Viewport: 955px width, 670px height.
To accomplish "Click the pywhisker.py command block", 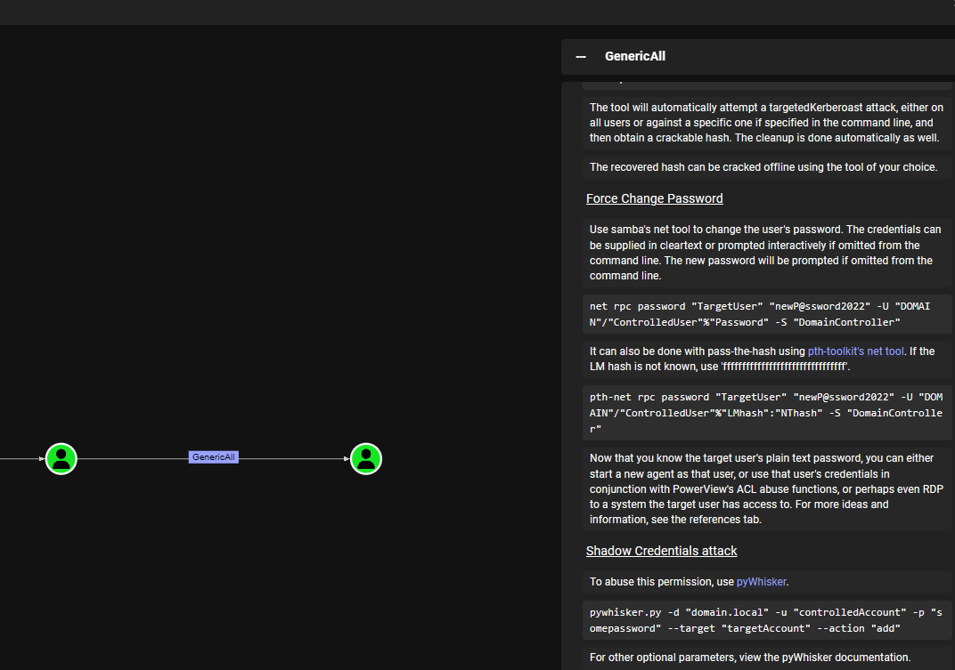I will [x=767, y=620].
